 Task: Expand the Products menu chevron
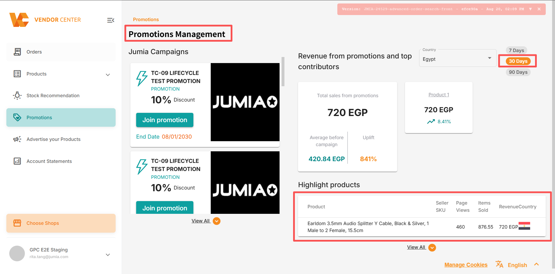(x=108, y=75)
